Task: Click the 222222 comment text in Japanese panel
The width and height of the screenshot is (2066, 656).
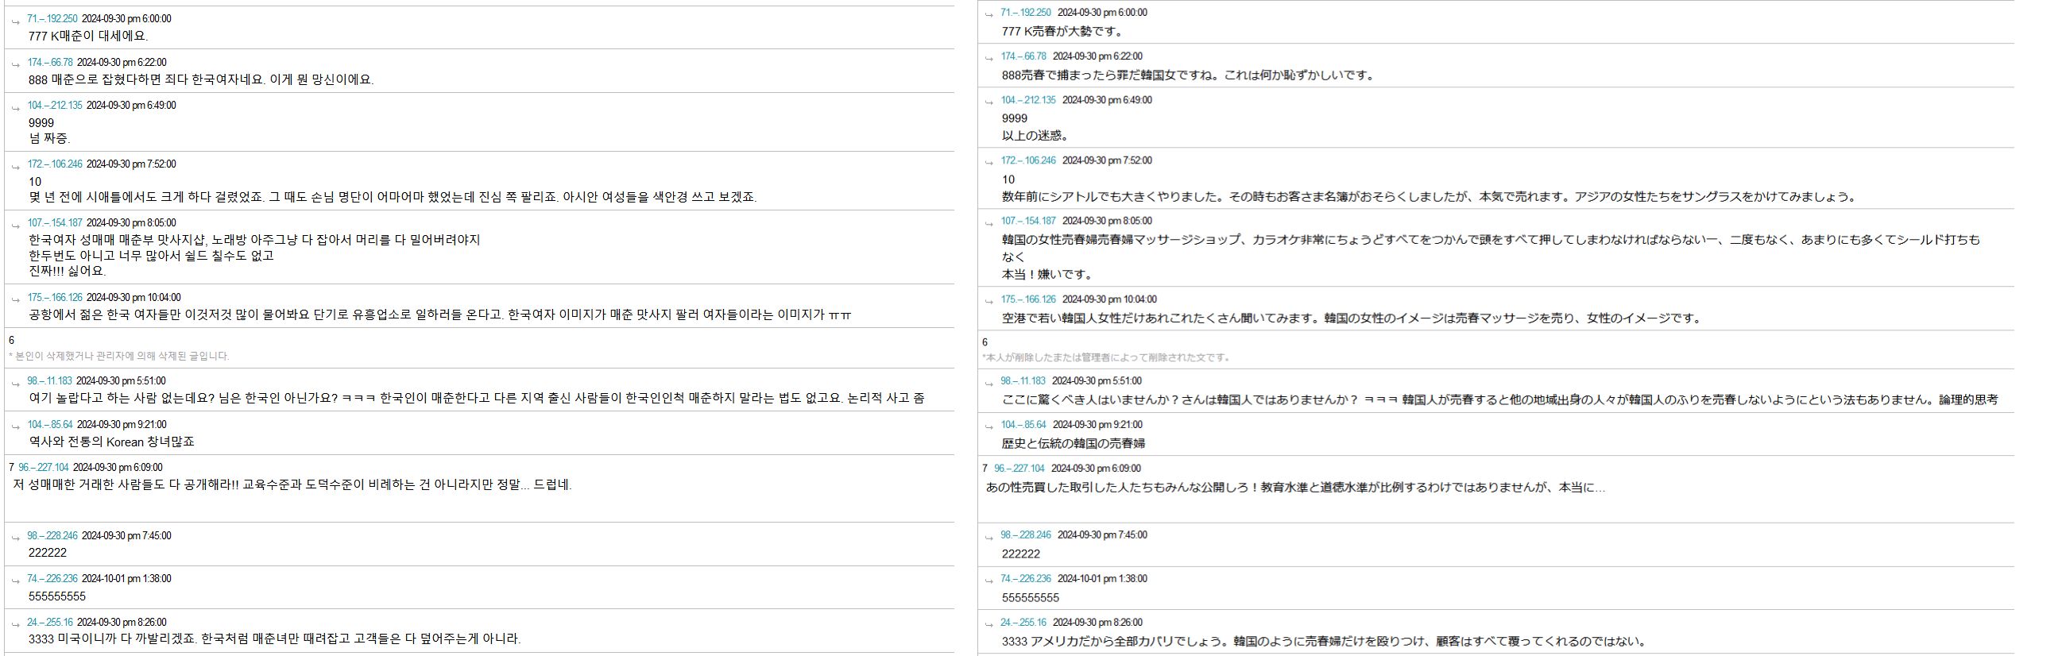Action: pos(1020,554)
